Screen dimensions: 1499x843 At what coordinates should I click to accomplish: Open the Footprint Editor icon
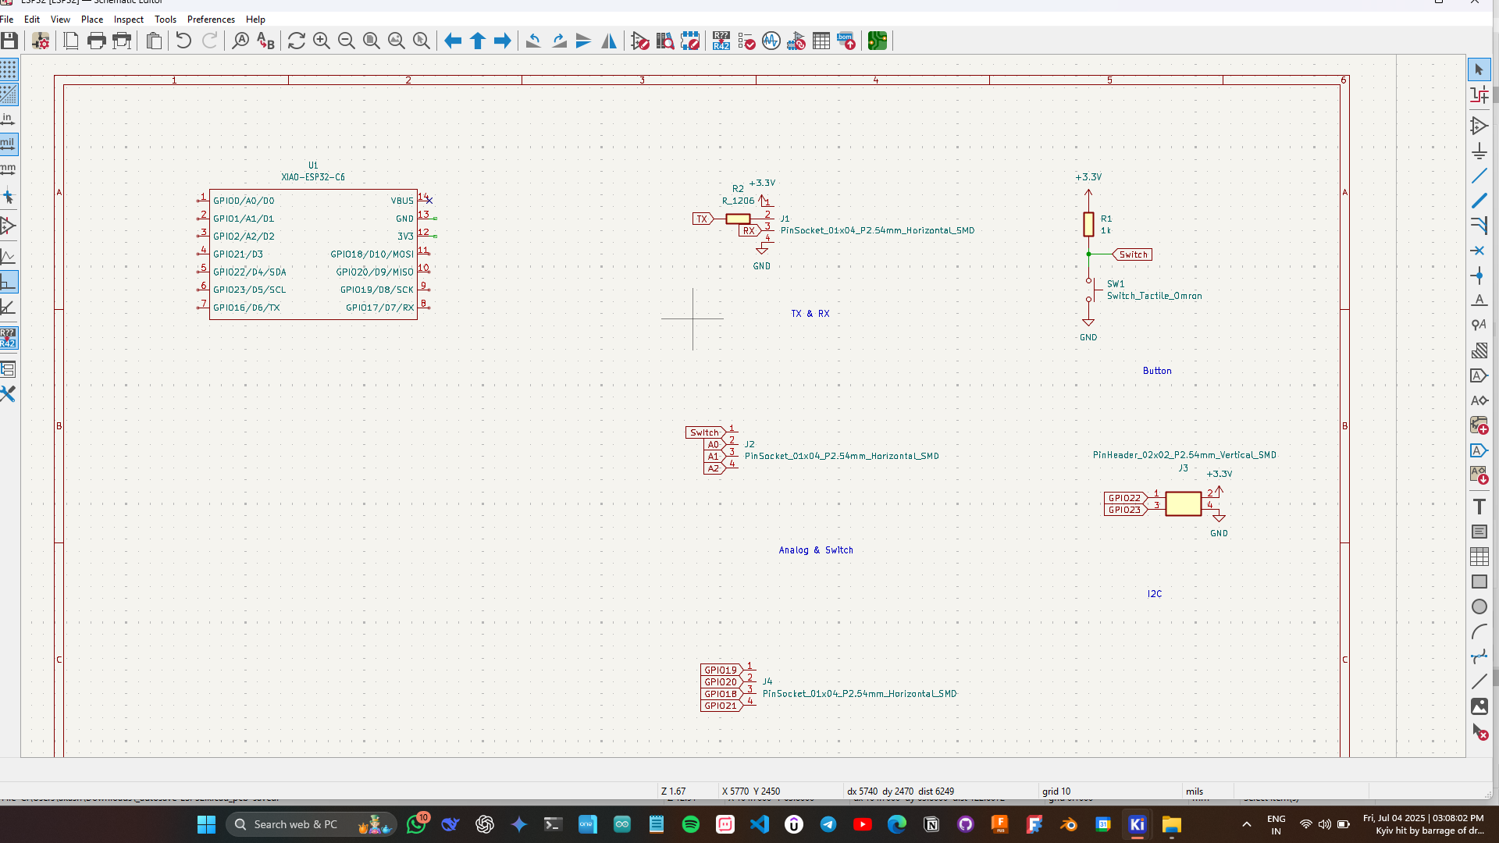pos(690,41)
